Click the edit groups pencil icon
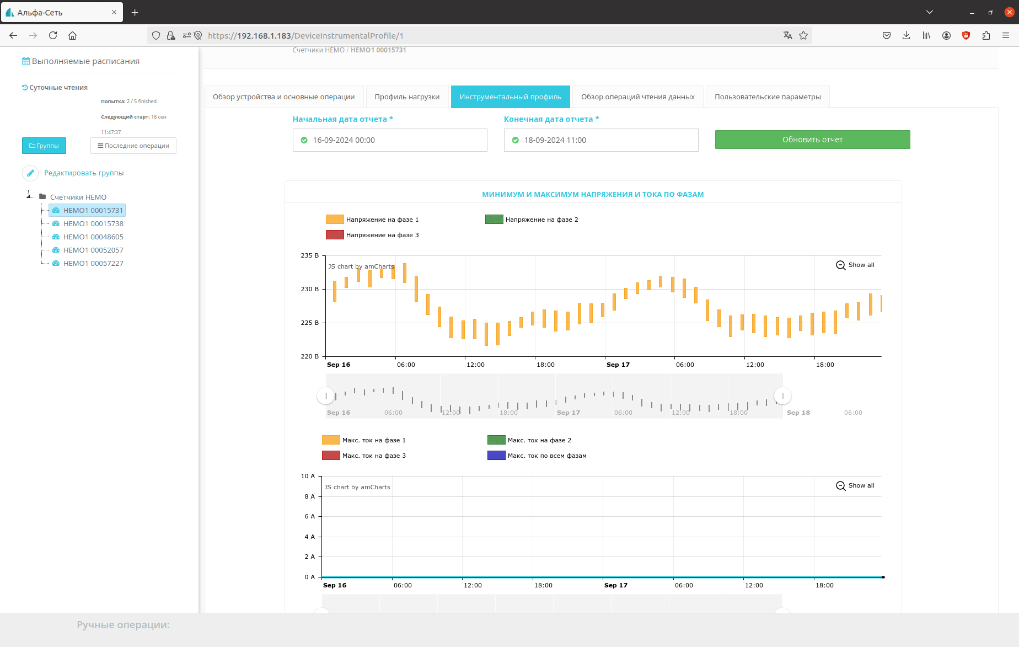This screenshot has height=647, width=1019. (30, 173)
